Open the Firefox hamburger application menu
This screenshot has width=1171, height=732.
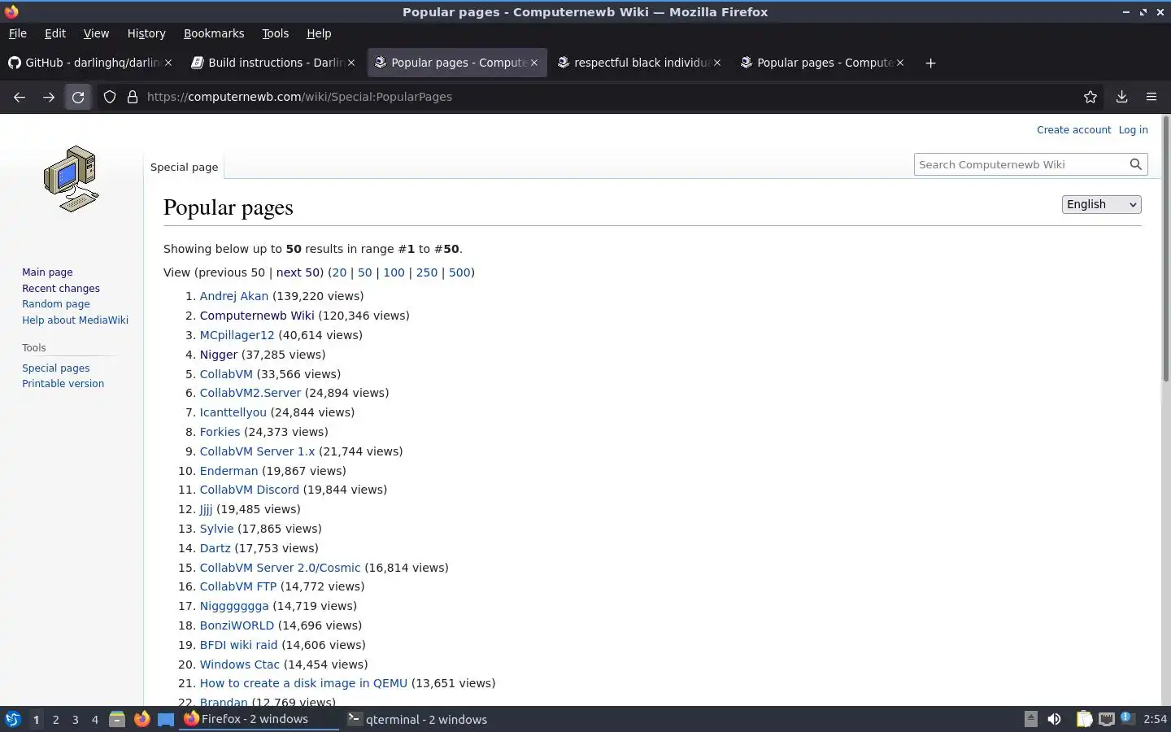pyautogui.click(x=1151, y=97)
